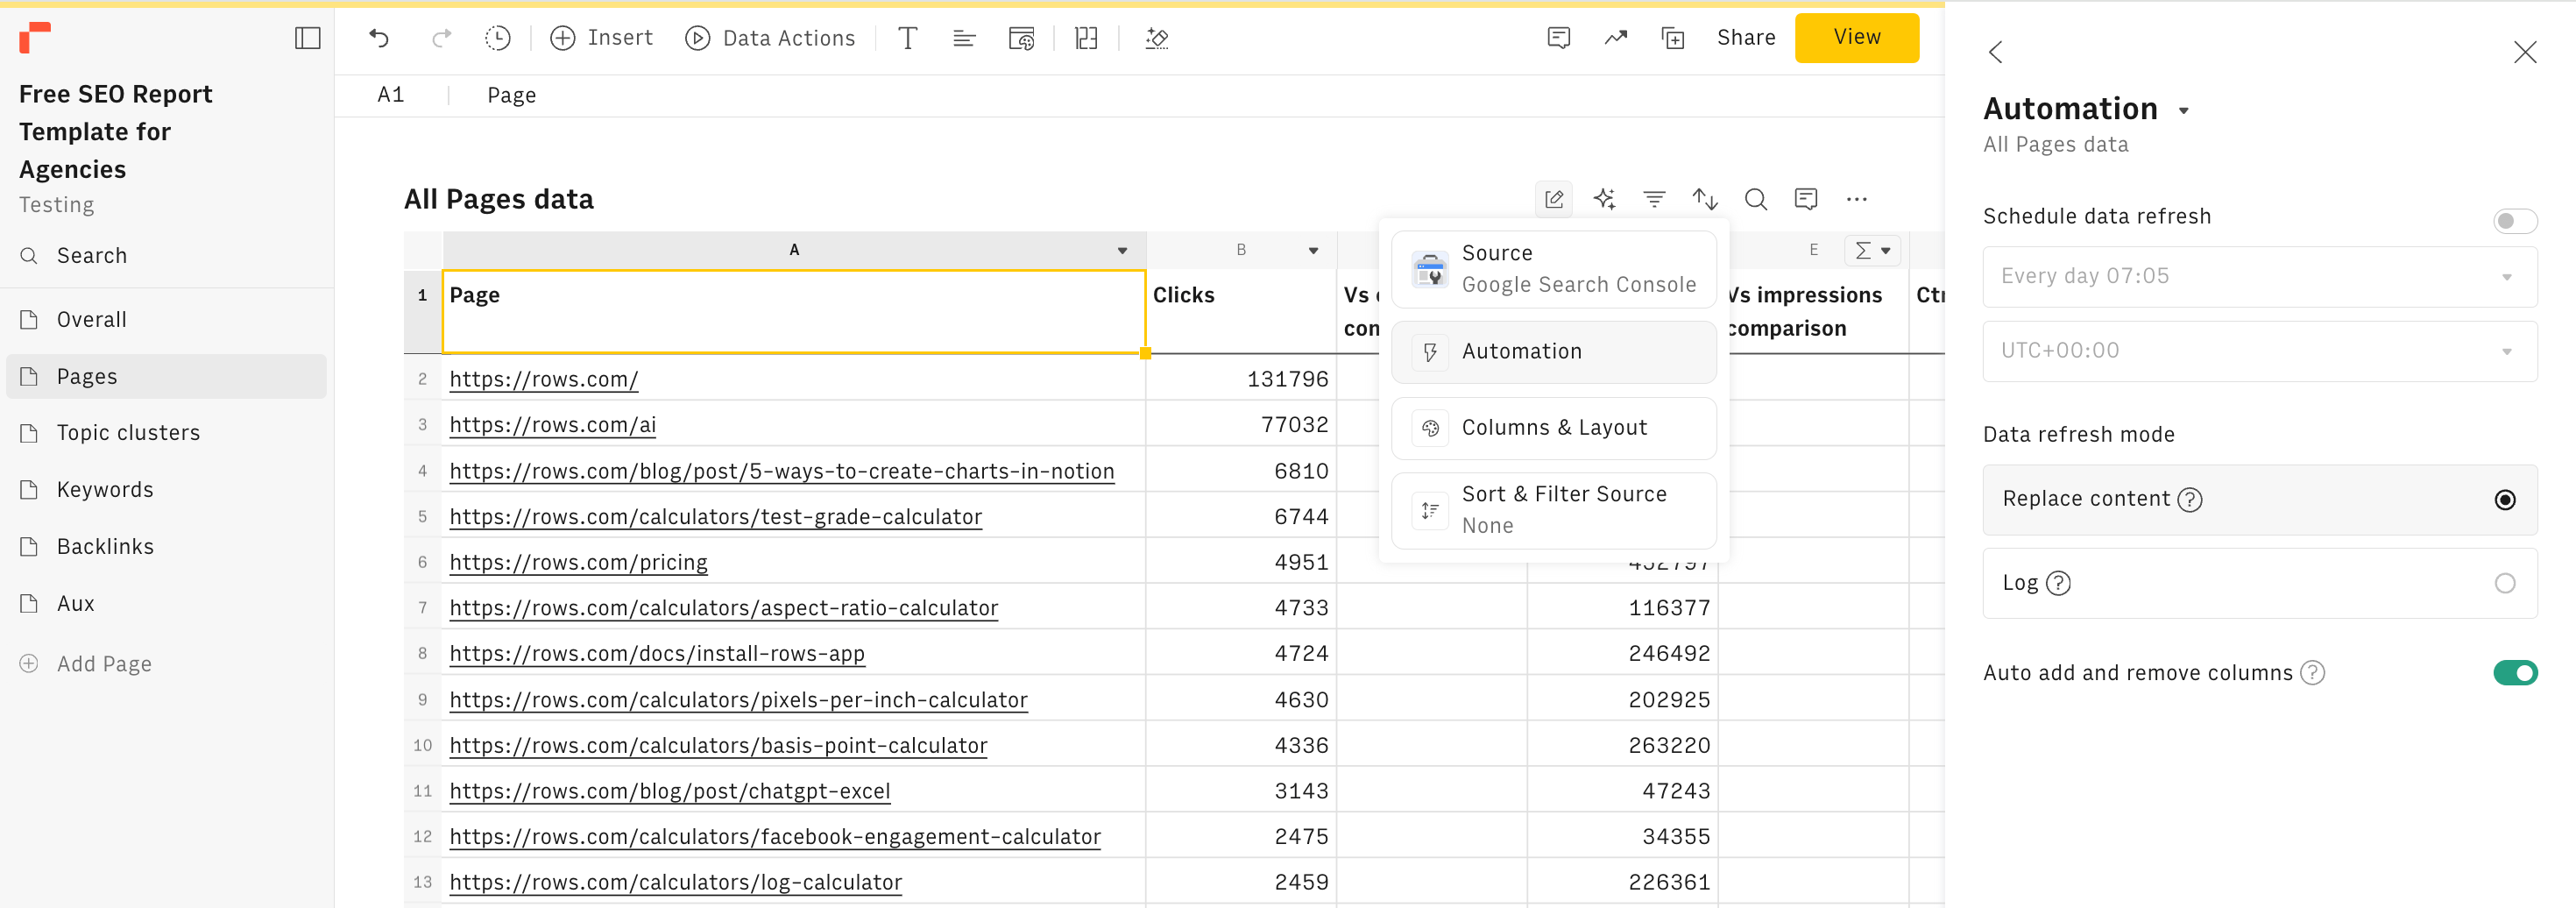Click the A1 cell reference box
The image size is (2576, 908).
pyautogui.click(x=391, y=95)
